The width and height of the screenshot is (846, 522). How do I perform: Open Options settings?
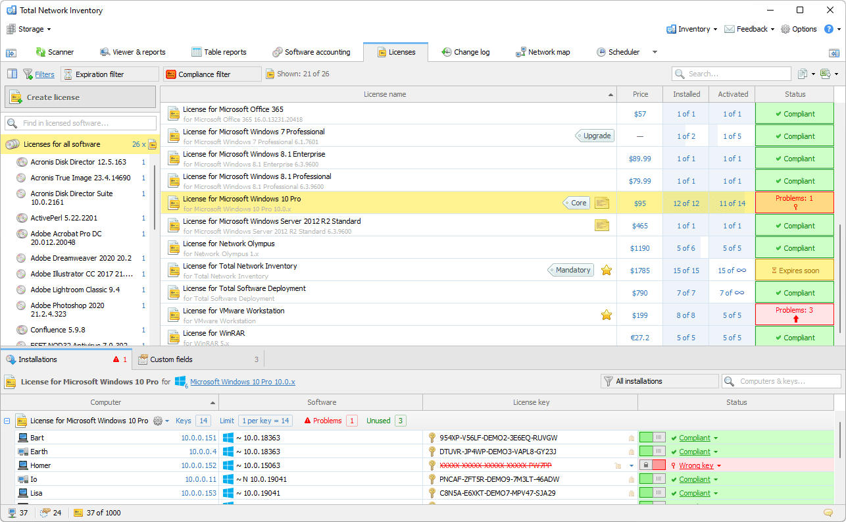coord(799,29)
